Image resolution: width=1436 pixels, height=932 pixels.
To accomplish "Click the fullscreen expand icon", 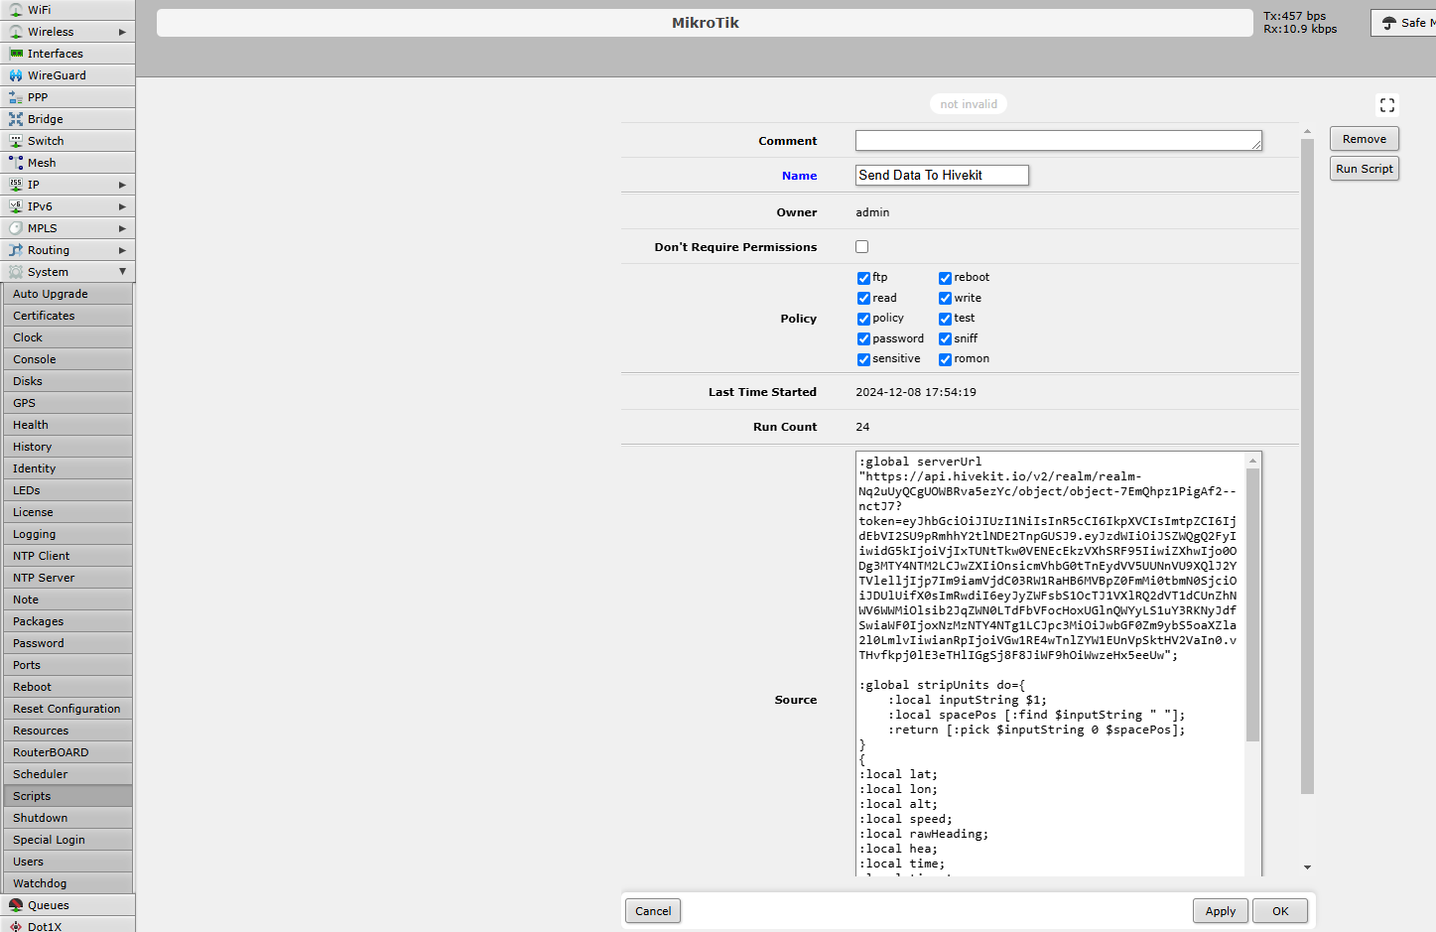I will pos(1387,105).
